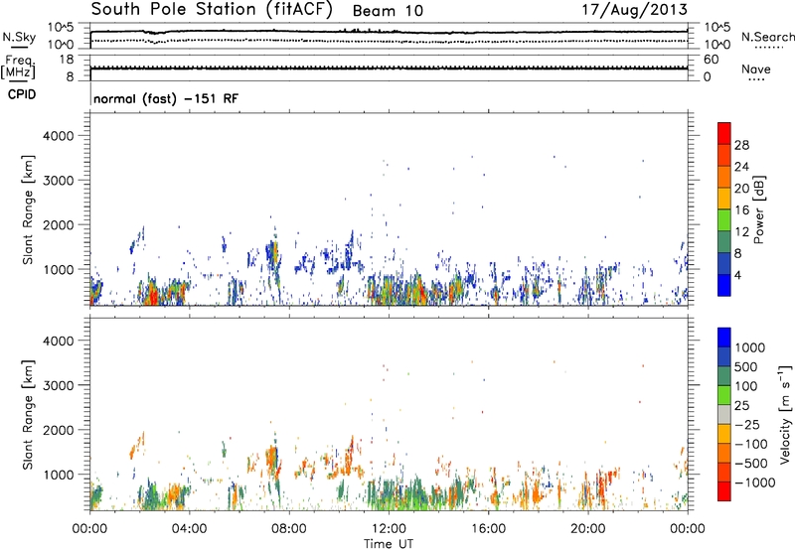Click the 'Beam 10' label in the header
Screen dimensions: 795x550
pos(388,11)
